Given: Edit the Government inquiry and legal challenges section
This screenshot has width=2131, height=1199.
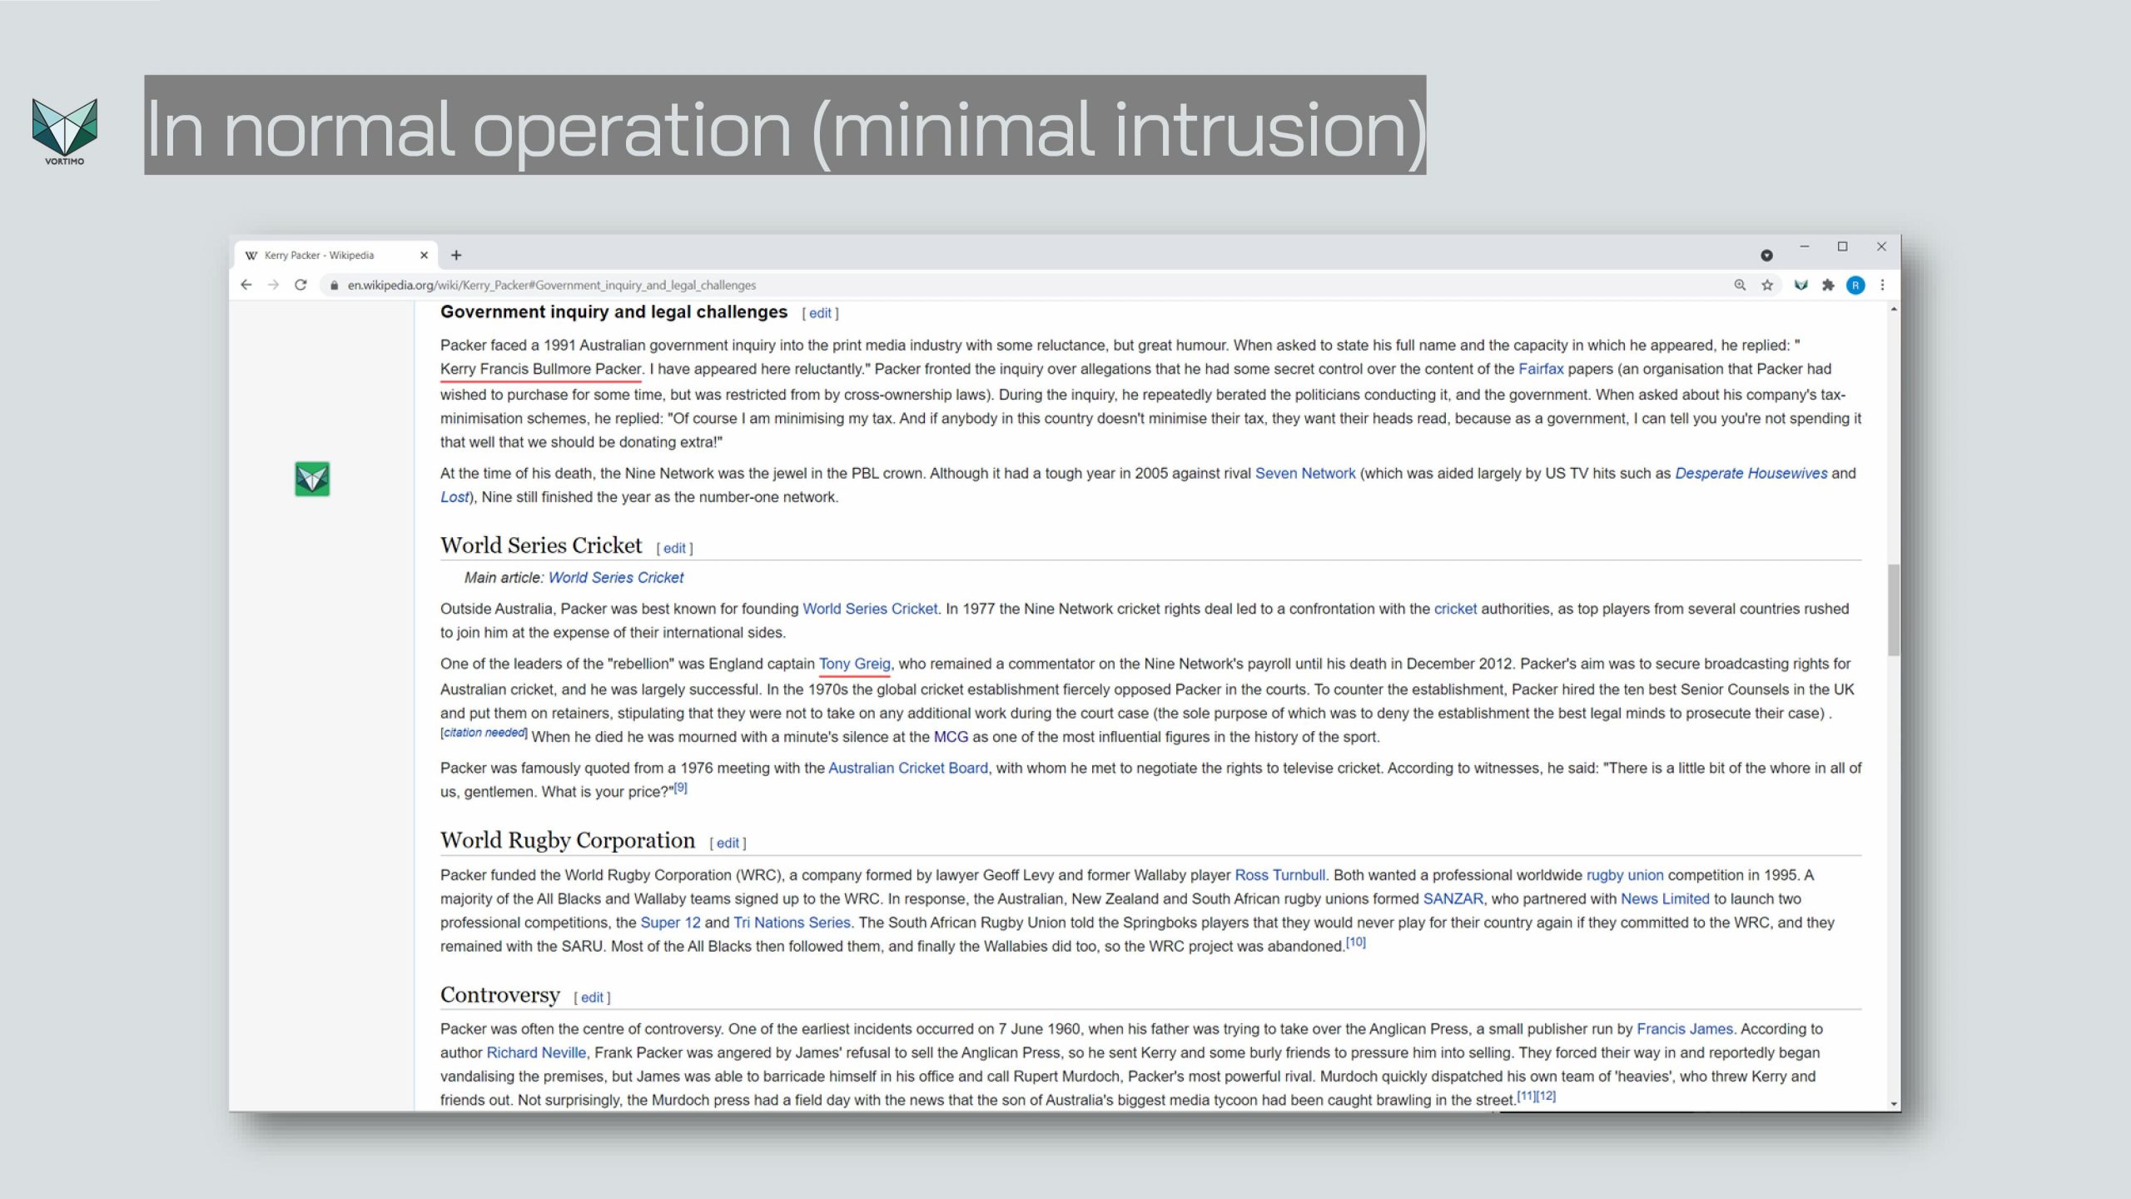Looking at the screenshot, I should coord(820,313).
